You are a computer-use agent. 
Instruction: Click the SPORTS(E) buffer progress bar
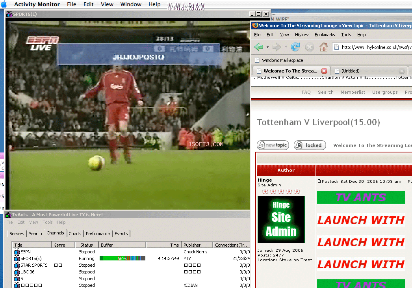coord(122,258)
